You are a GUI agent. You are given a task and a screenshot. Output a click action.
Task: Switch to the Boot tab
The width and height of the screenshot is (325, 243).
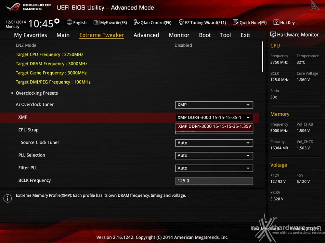coord(205,35)
